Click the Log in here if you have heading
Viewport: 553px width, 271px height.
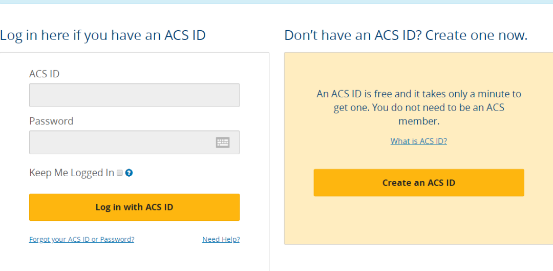point(102,35)
